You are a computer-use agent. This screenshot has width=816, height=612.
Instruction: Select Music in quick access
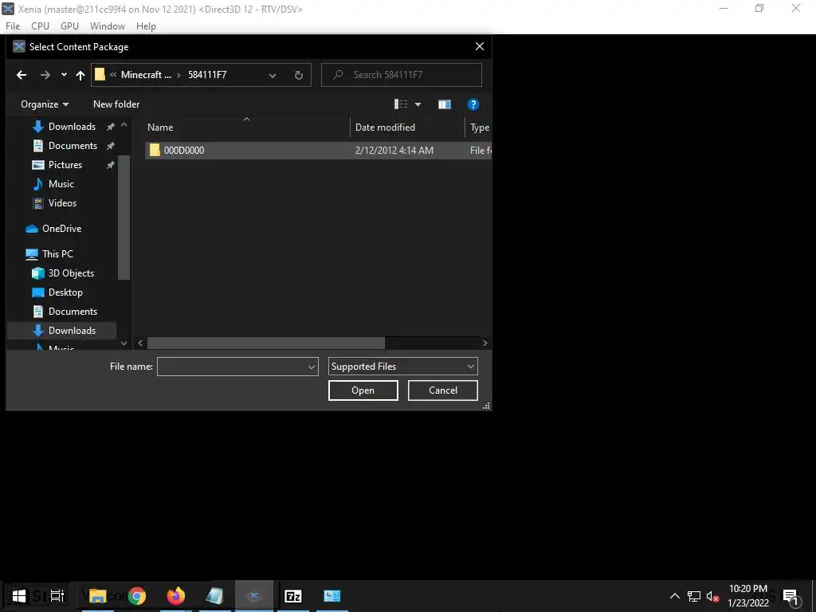(x=61, y=184)
